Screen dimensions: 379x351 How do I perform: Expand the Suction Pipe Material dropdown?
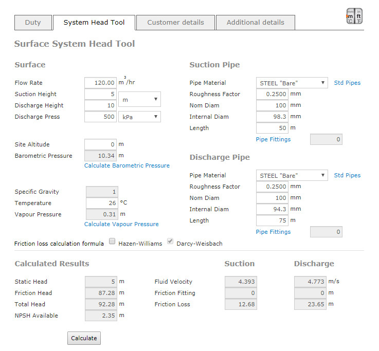292,83
